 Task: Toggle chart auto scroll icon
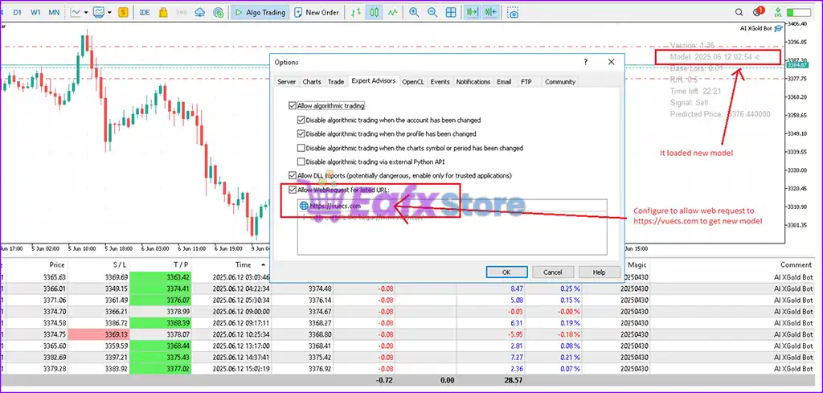coord(473,12)
